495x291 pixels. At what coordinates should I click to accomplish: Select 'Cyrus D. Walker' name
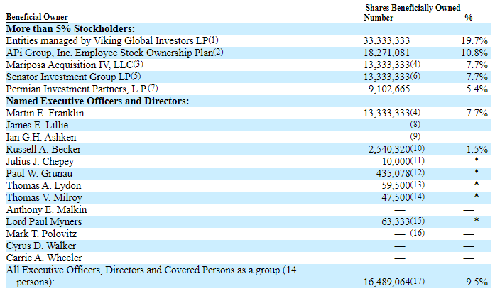click(x=40, y=246)
